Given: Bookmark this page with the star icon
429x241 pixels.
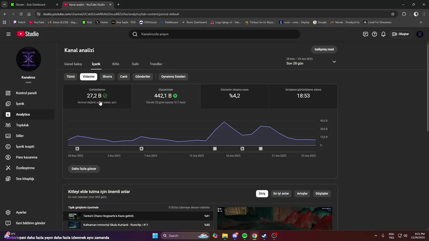Looking at the screenshot, I should pyautogui.click(x=393, y=14).
